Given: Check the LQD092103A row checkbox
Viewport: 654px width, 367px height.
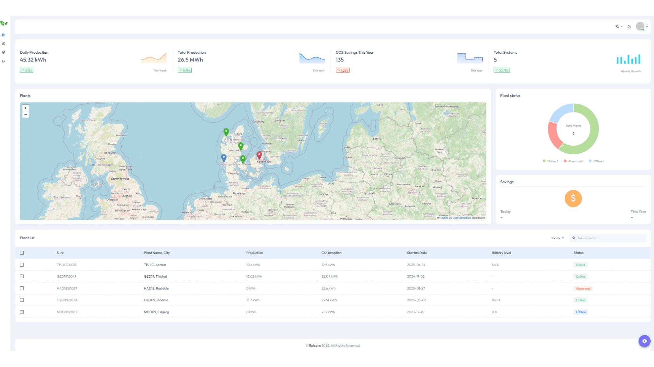Looking at the screenshot, I should tap(22, 300).
